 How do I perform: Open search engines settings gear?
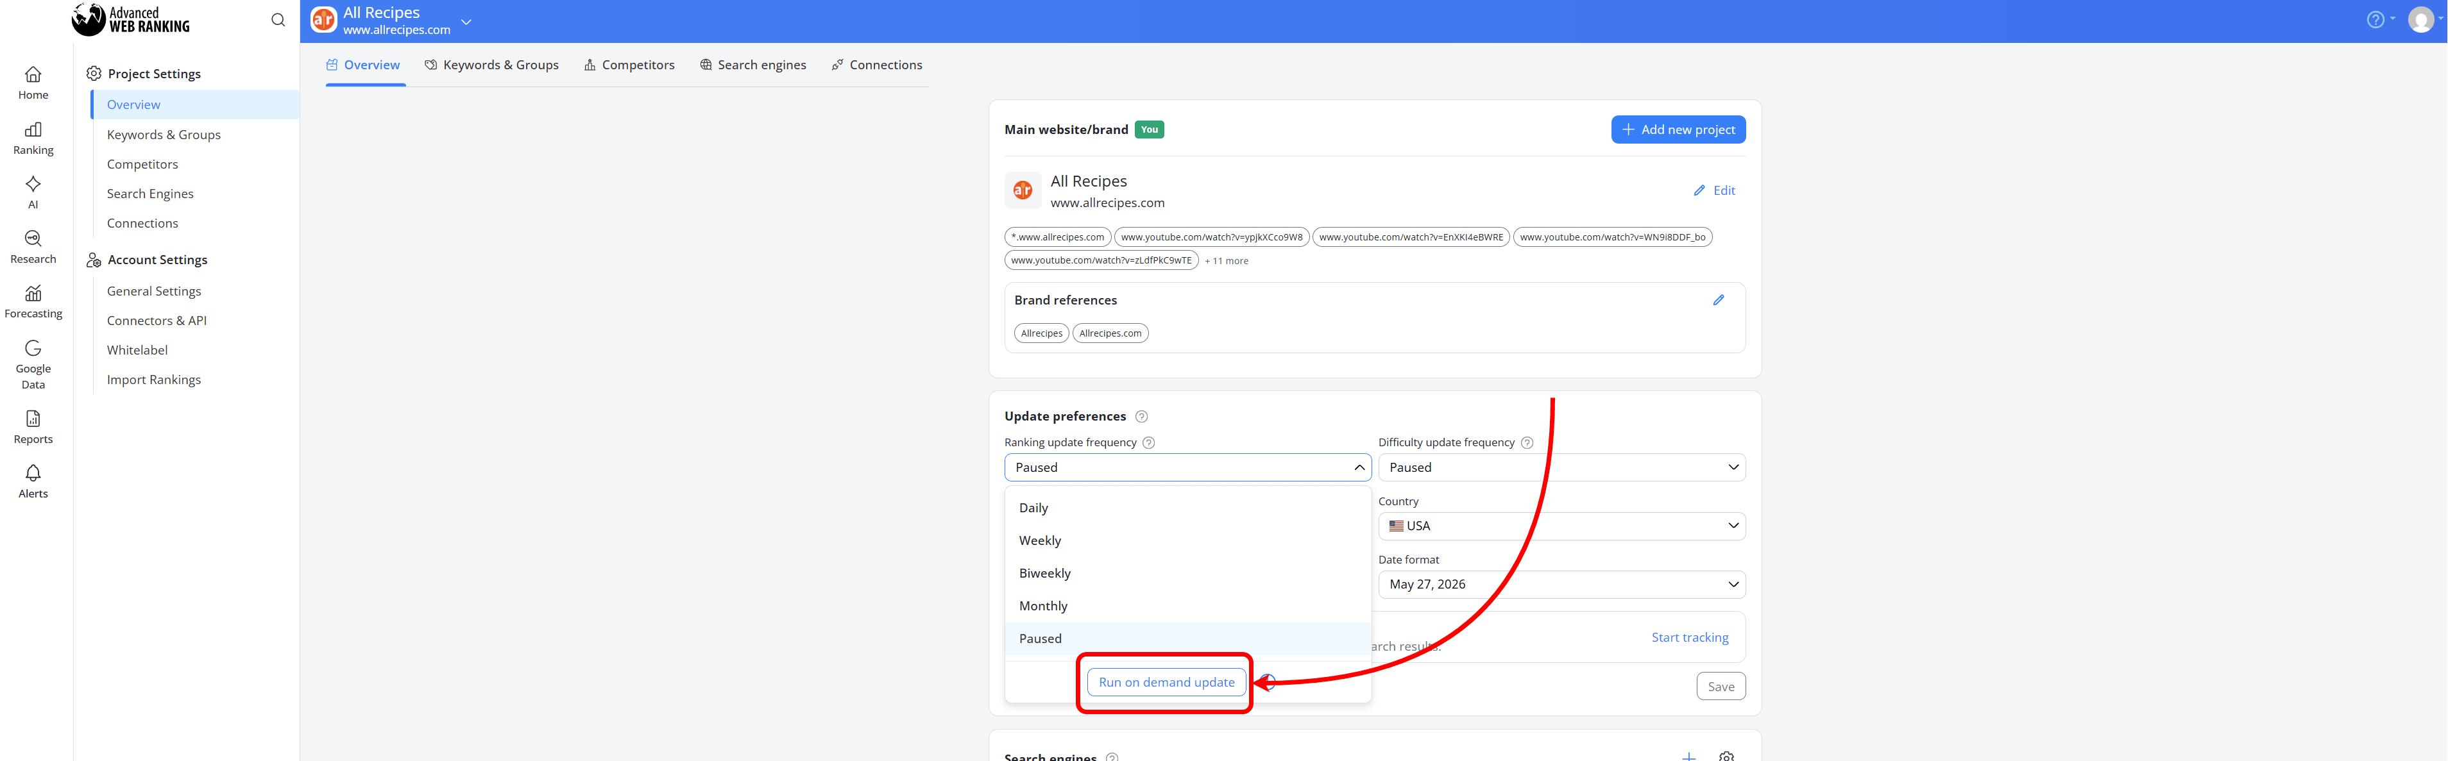tap(1727, 757)
